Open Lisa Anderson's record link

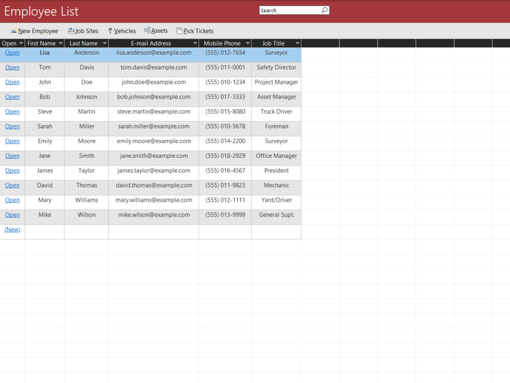[12, 53]
